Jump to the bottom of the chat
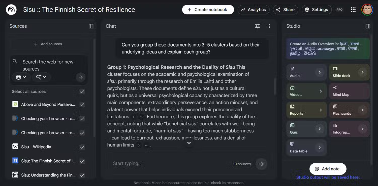Viewport: 378px width, 186px height. coord(189,143)
